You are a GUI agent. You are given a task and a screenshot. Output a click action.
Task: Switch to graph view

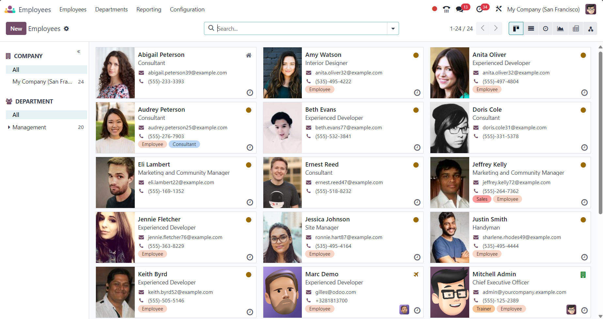[560, 29]
